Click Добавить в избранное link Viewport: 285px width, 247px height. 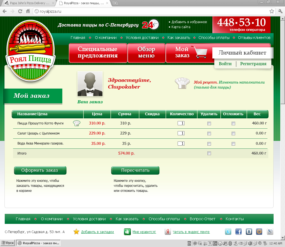(x=189, y=22)
